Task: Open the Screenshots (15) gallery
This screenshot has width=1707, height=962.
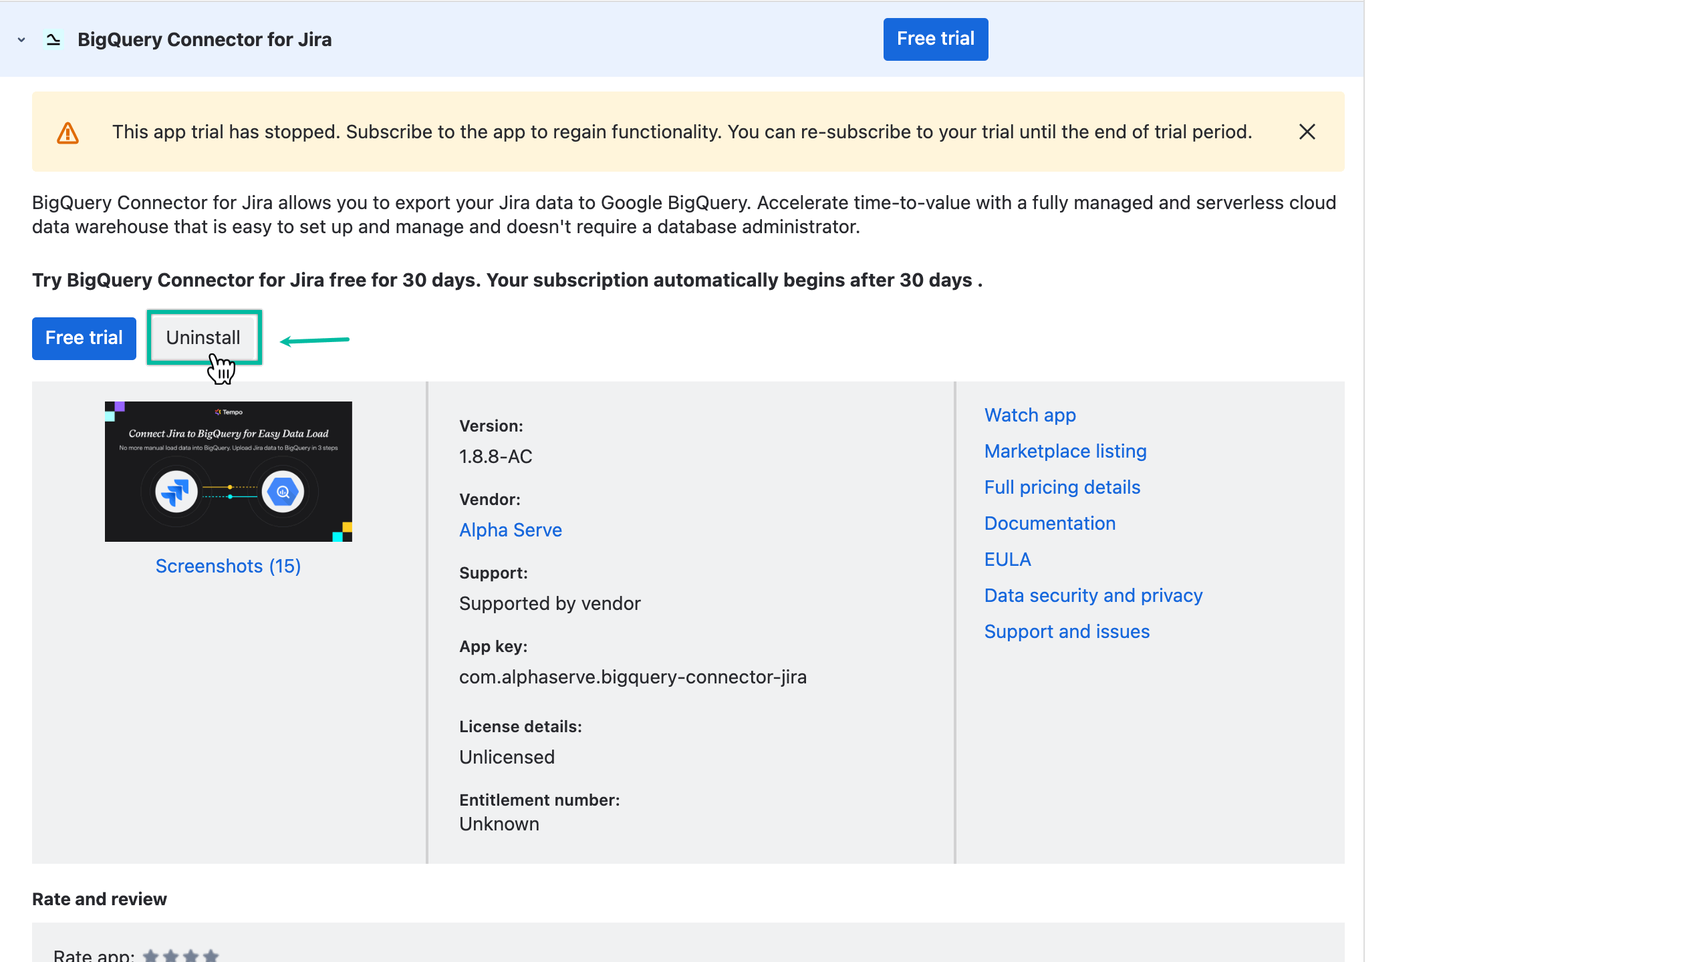Action: click(228, 566)
